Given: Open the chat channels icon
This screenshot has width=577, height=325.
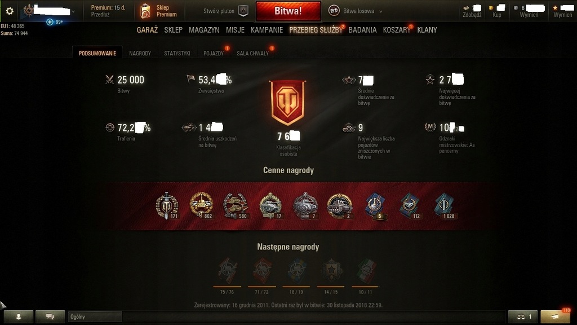Looking at the screenshot, I should pos(50,317).
